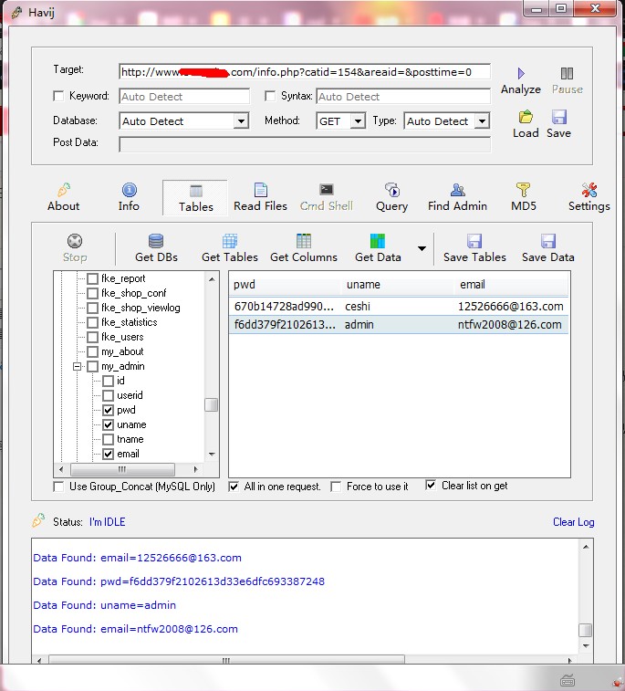Click the keyboard icon in the taskbar
Viewport: 625px width, 691px height.
tap(568, 680)
